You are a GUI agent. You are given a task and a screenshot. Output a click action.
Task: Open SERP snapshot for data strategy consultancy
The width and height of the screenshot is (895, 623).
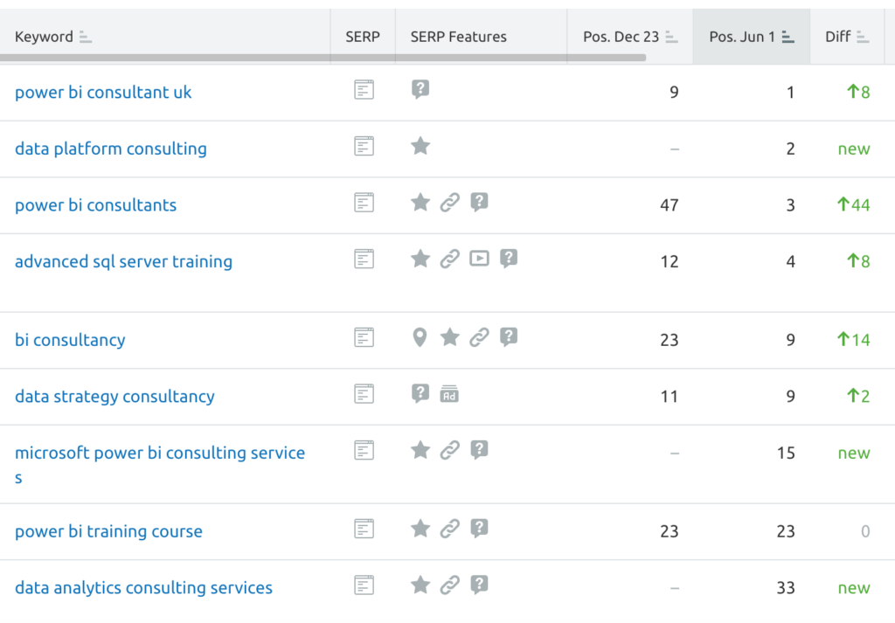[364, 394]
